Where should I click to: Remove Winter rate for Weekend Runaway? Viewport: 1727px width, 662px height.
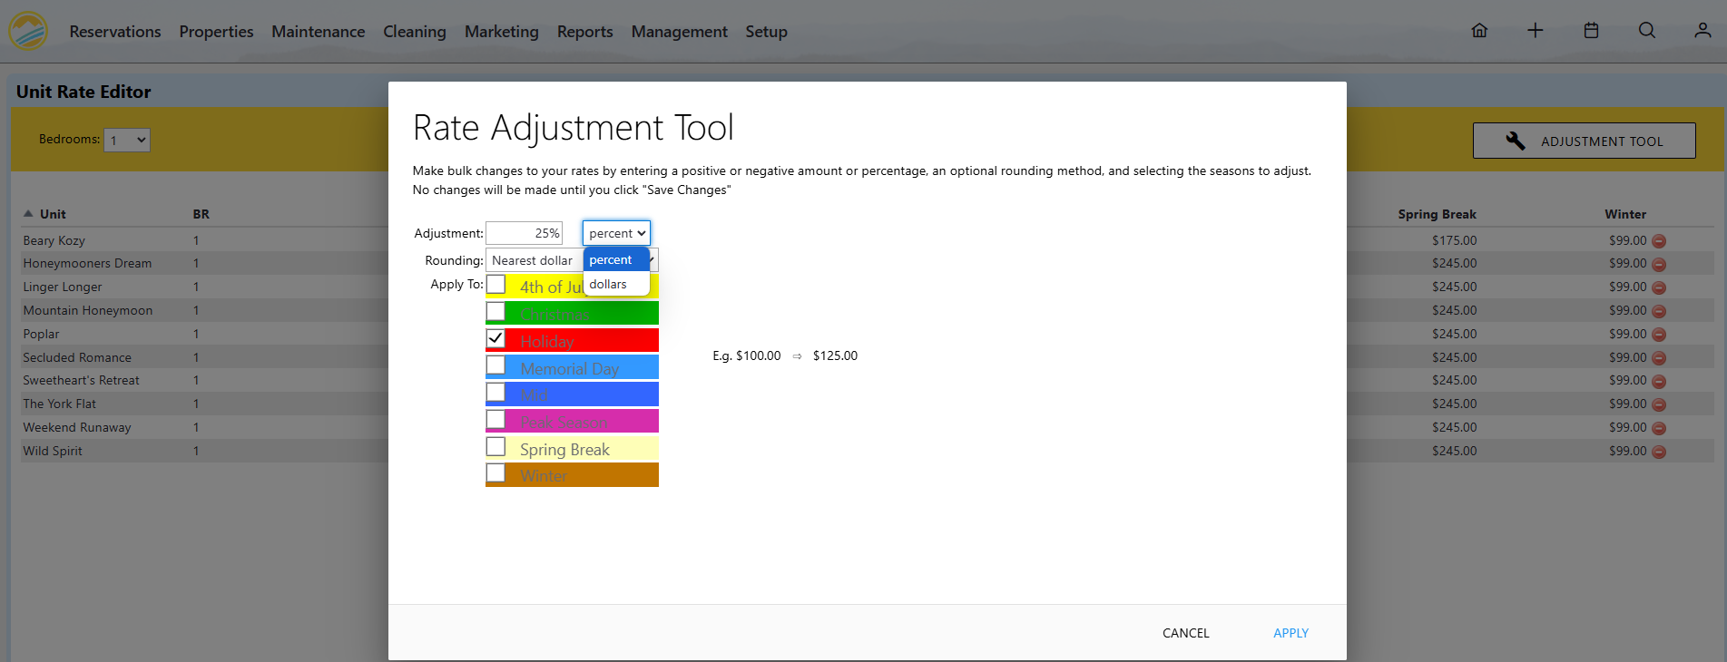1659,428
